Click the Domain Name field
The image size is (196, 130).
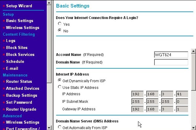pos(171,62)
